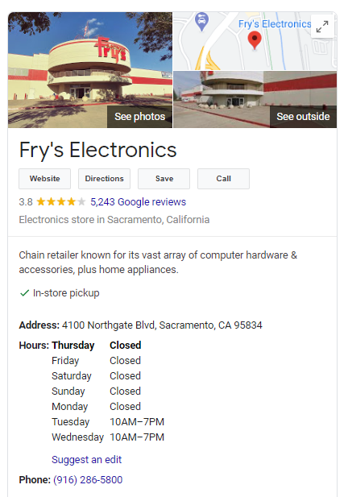Open See outside street view
348x497 pixels.
303,117
